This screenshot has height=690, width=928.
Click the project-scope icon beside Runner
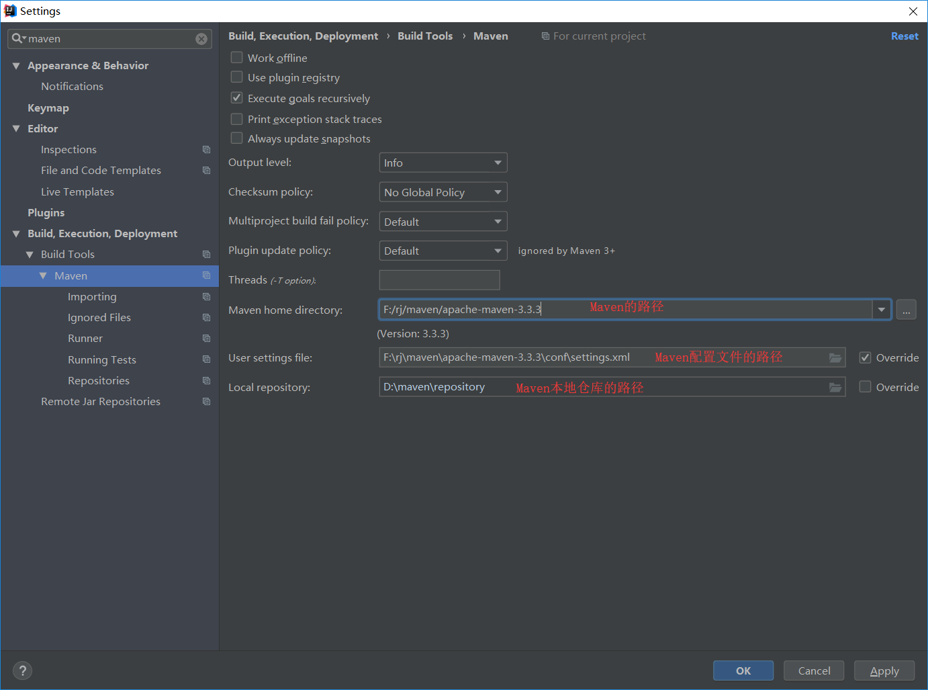point(207,339)
